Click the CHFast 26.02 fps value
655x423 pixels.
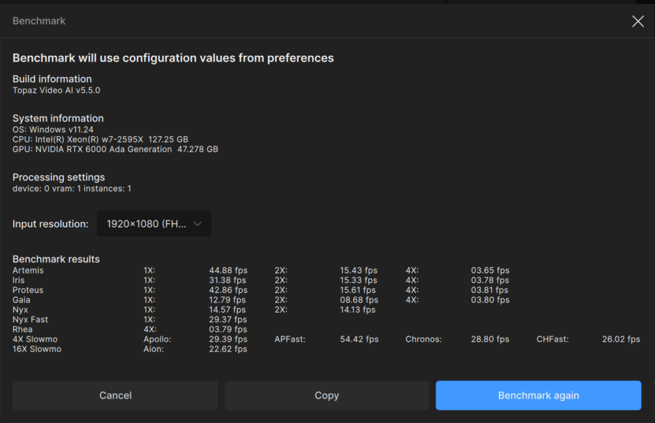pos(620,339)
